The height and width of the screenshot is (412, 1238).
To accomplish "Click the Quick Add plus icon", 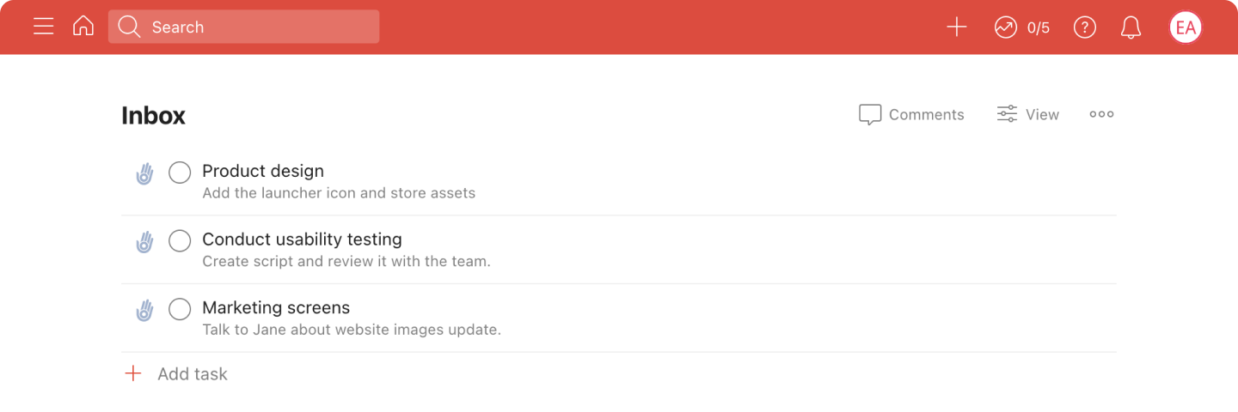I will click(x=957, y=27).
